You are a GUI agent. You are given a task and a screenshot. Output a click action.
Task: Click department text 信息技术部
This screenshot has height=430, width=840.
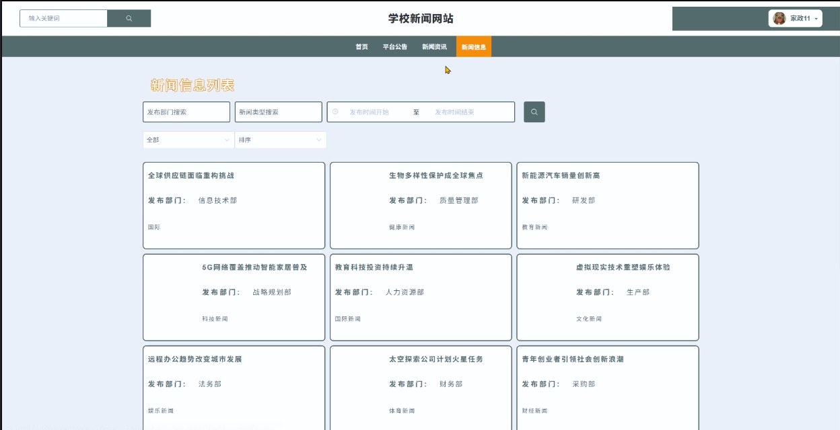[217, 200]
